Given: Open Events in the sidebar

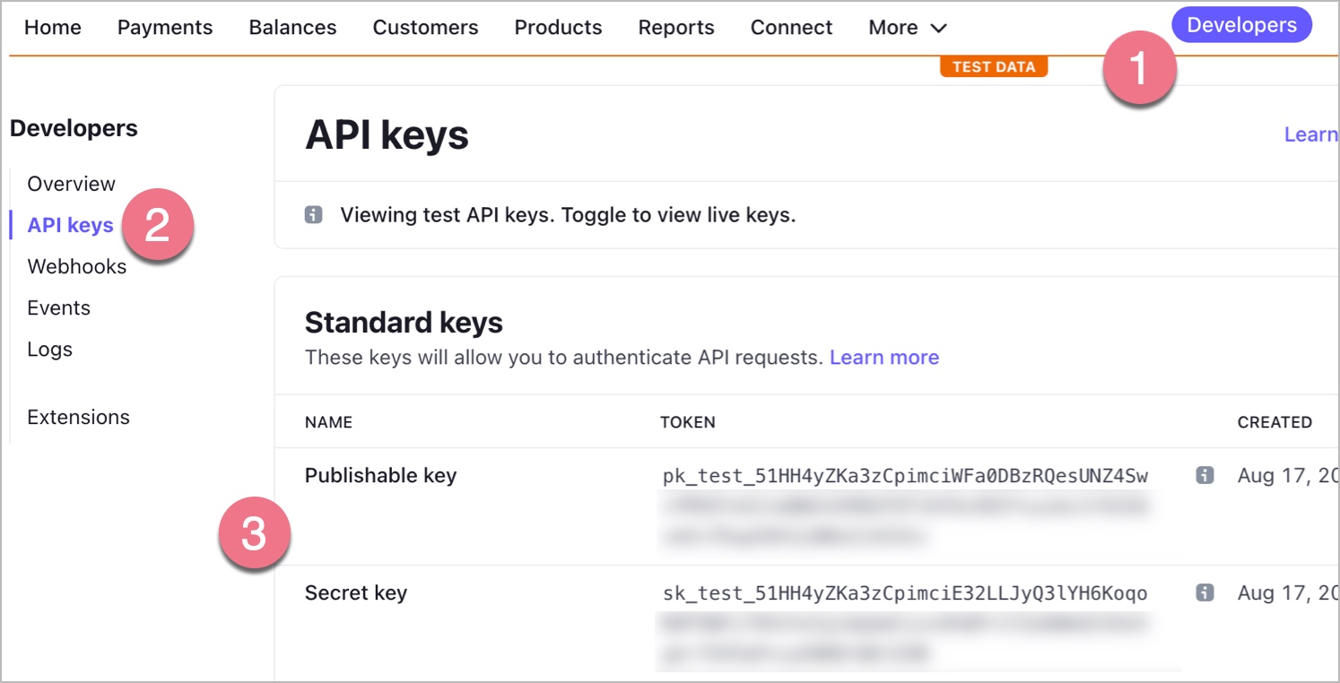Looking at the screenshot, I should click(58, 307).
